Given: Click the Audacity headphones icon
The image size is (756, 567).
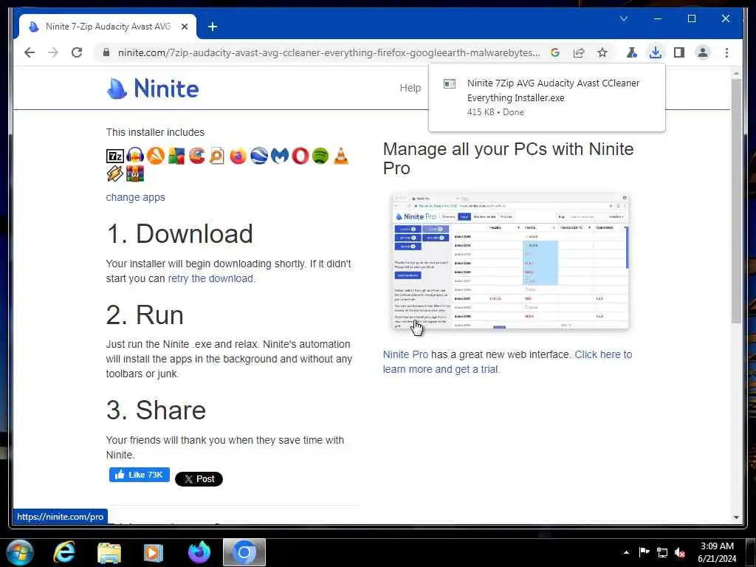Looking at the screenshot, I should click(x=136, y=156).
